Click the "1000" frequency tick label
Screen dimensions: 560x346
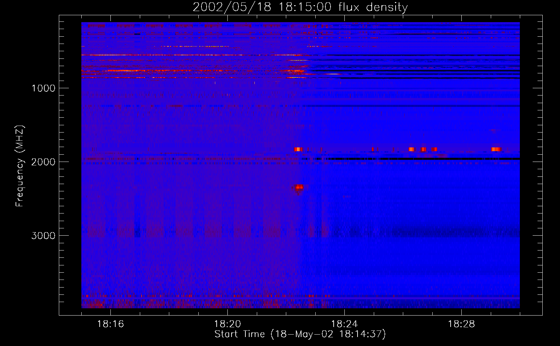tap(43, 88)
